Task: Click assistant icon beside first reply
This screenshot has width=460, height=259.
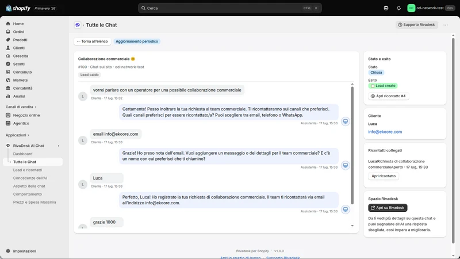Action: [x=346, y=121]
